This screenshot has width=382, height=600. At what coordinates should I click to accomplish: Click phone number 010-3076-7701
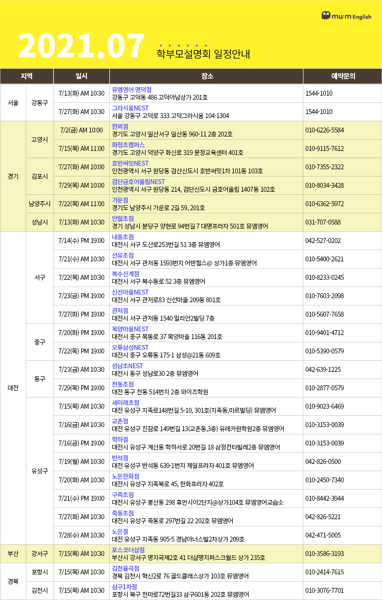(x=324, y=591)
